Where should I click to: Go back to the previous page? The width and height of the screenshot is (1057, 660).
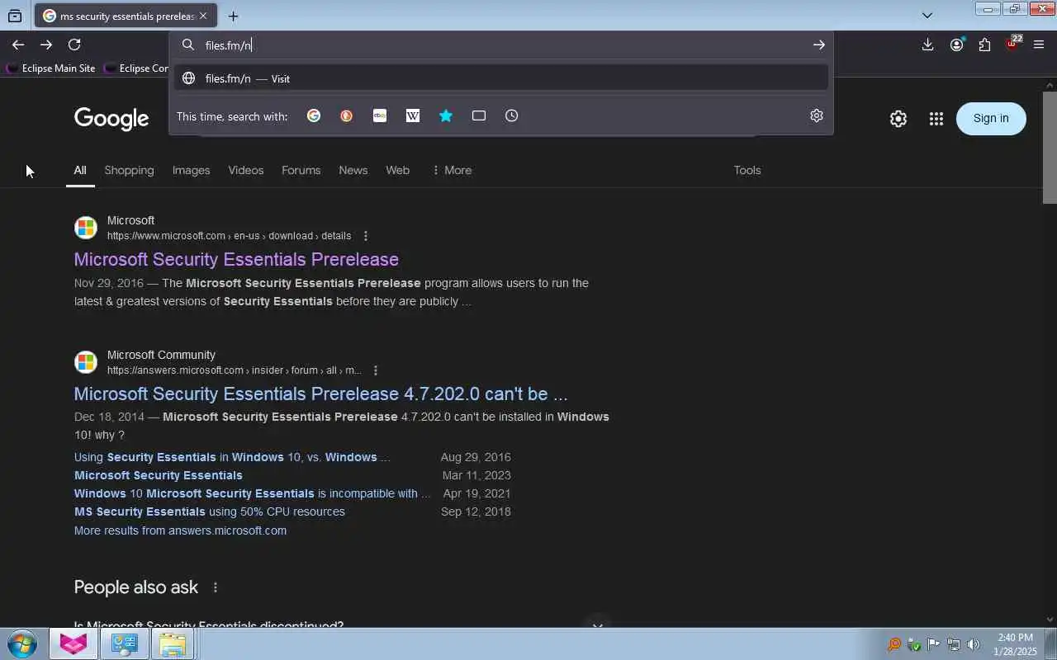click(x=17, y=45)
